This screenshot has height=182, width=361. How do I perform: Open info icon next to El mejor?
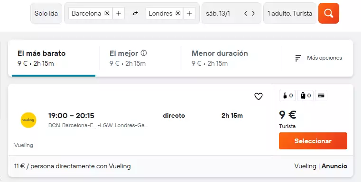coord(144,53)
